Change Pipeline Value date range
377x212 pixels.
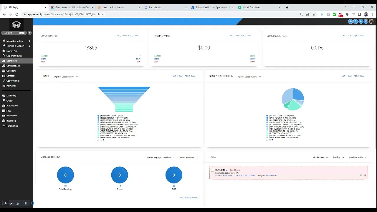[240, 36]
